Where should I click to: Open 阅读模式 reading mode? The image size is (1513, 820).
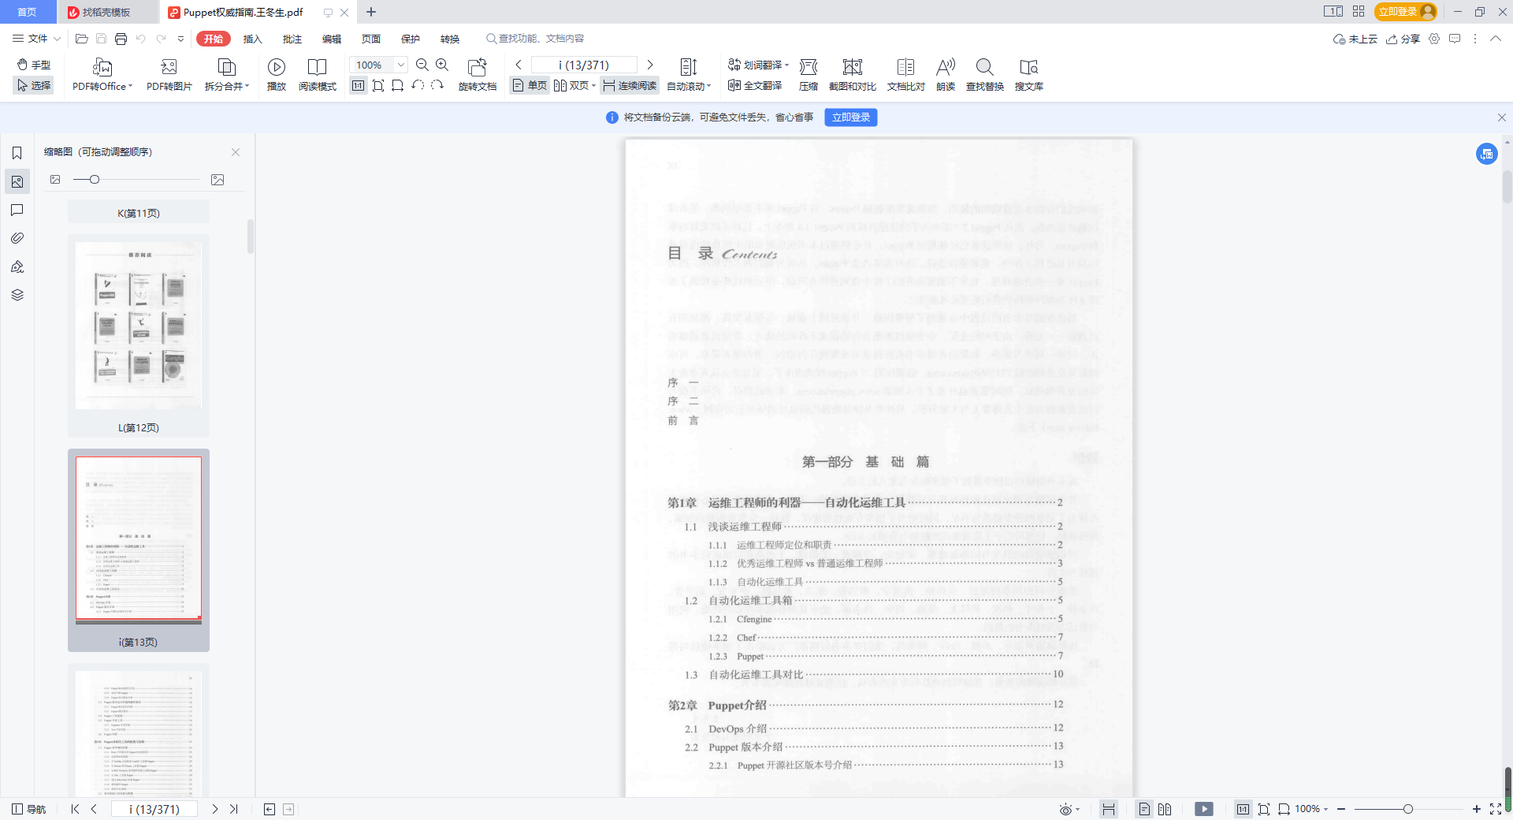[318, 75]
